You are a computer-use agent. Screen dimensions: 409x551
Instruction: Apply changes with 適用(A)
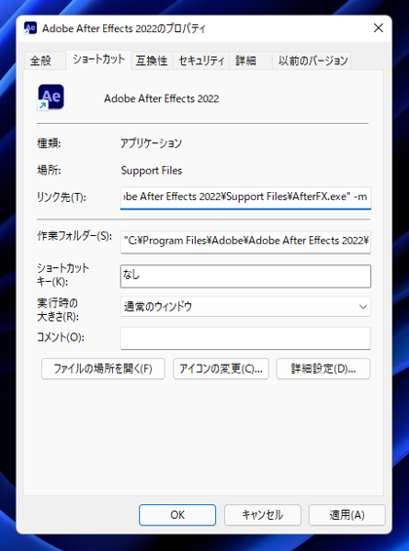point(347,515)
